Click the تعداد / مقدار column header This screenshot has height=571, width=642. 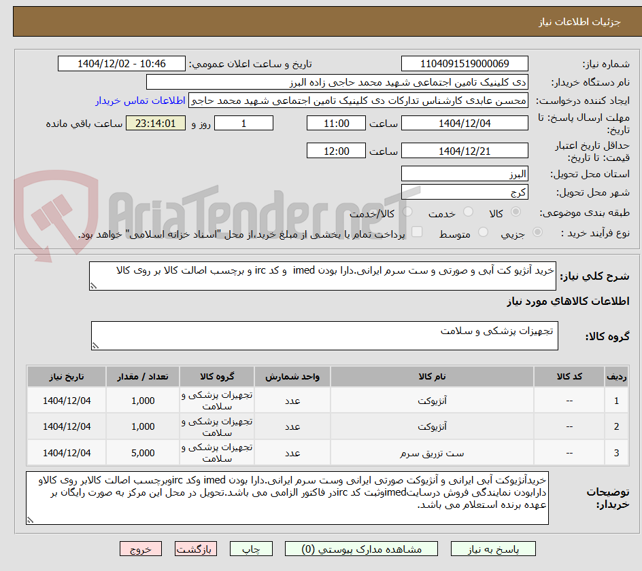(x=143, y=376)
